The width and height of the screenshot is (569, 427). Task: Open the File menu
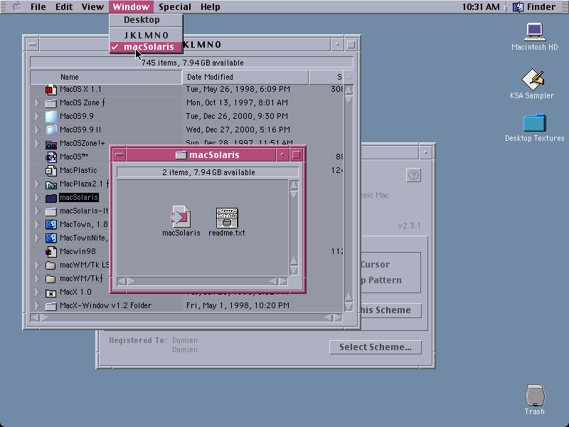point(38,7)
